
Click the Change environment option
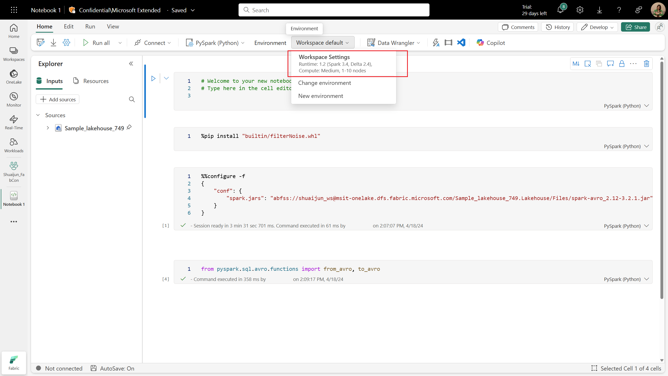[x=325, y=83]
